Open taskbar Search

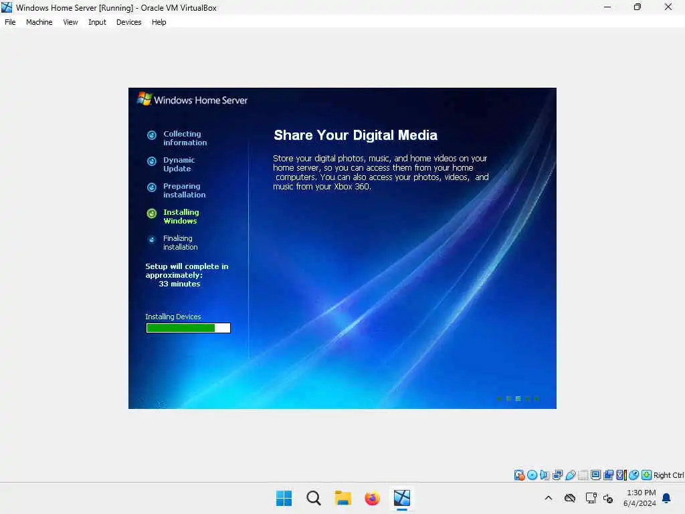(x=313, y=498)
